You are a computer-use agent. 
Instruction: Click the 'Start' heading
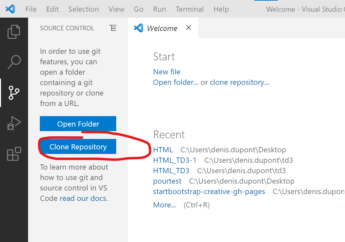[x=164, y=57]
